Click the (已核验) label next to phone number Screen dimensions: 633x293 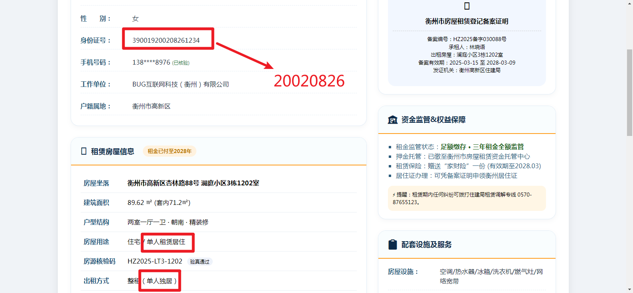pyautogui.click(x=181, y=63)
